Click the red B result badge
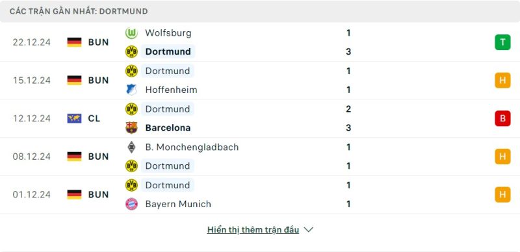 tap(502, 118)
